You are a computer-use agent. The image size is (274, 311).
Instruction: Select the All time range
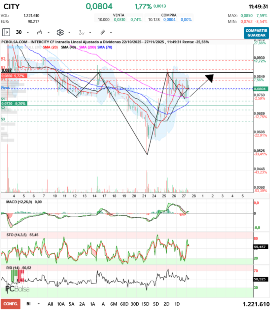[x=51, y=304]
